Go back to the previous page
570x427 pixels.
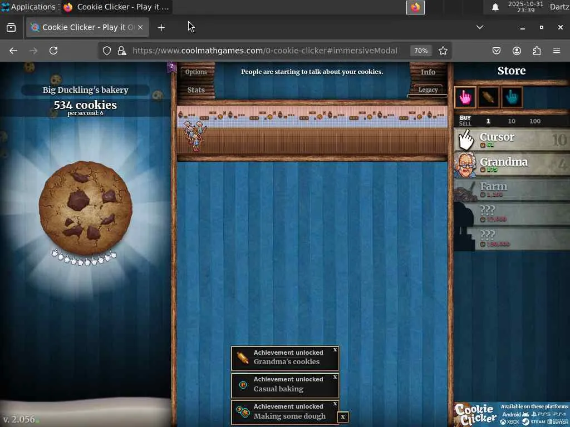coord(13,51)
